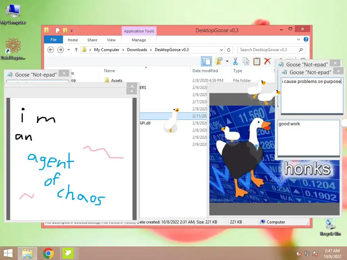Viewport: 347px width, 260px height.
Task: Click the breadcrumb arrow before My Computer
Action: tap(90, 50)
